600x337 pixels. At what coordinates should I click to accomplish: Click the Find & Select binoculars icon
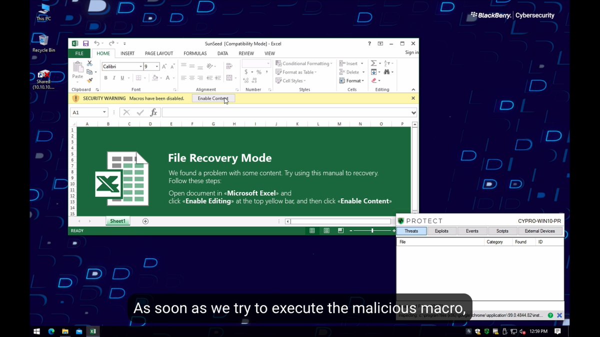tap(387, 72)
